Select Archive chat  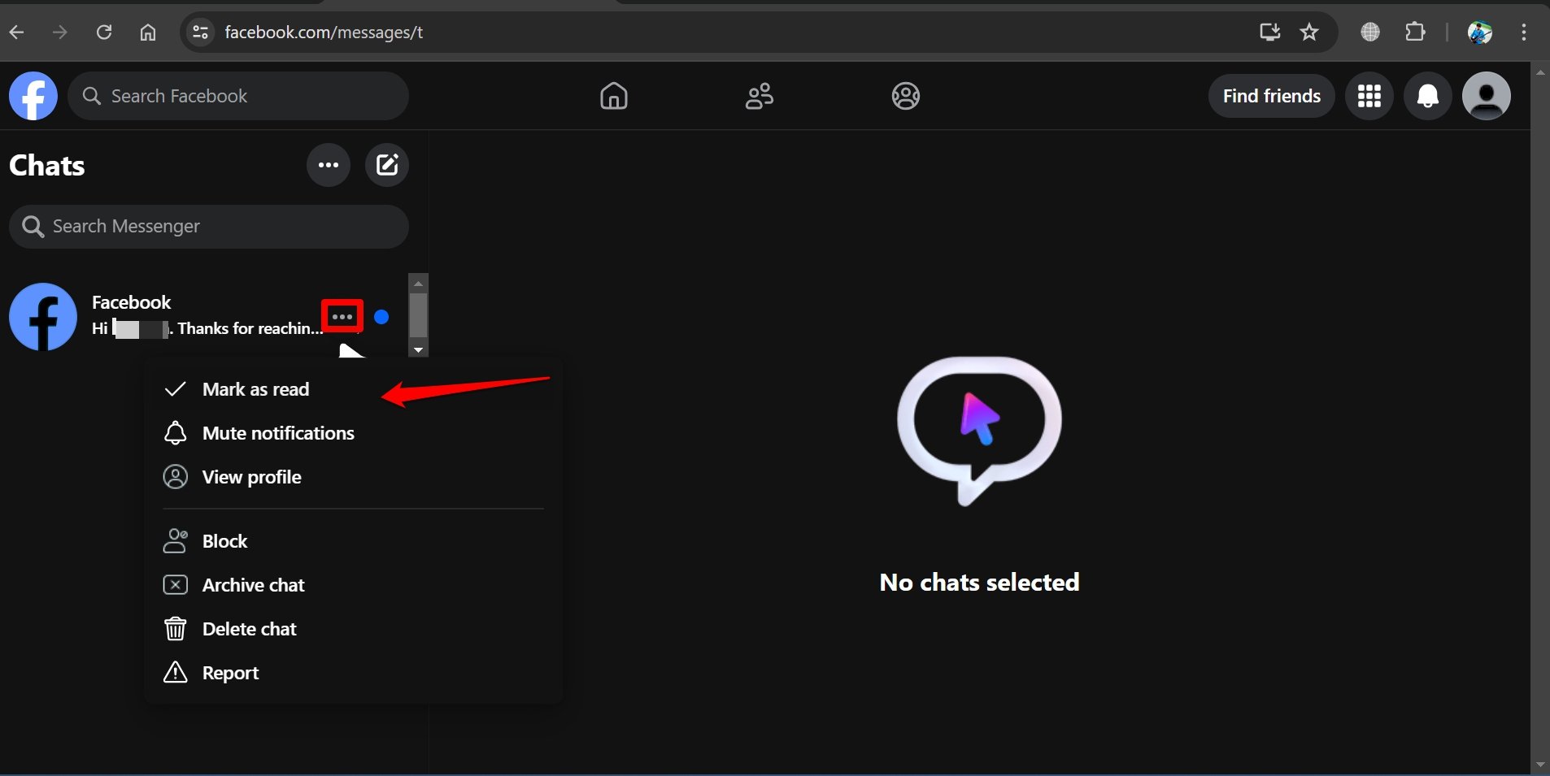point(353,585)
